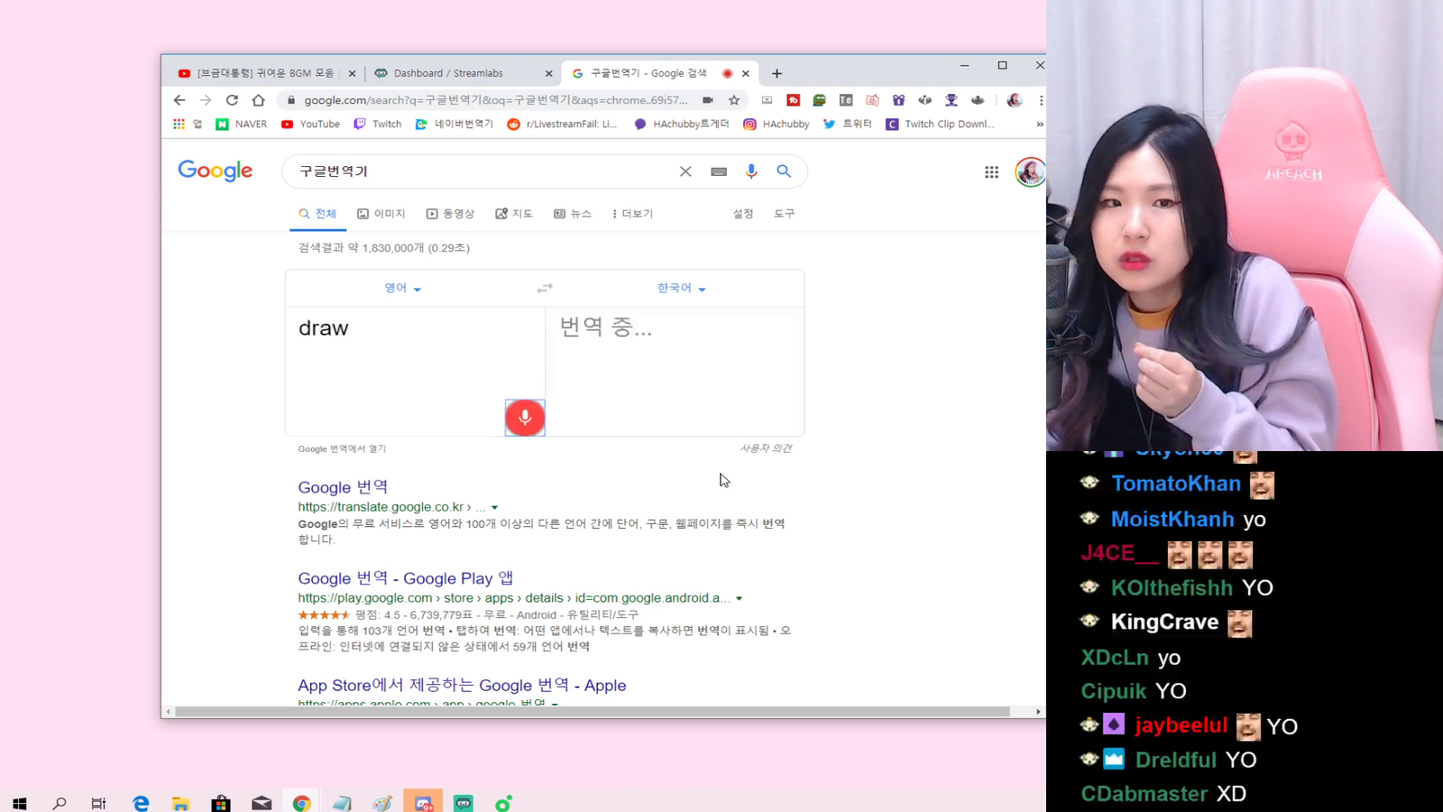Click the blue magnifier search button

pyautogui.click(x=784, y=171)
